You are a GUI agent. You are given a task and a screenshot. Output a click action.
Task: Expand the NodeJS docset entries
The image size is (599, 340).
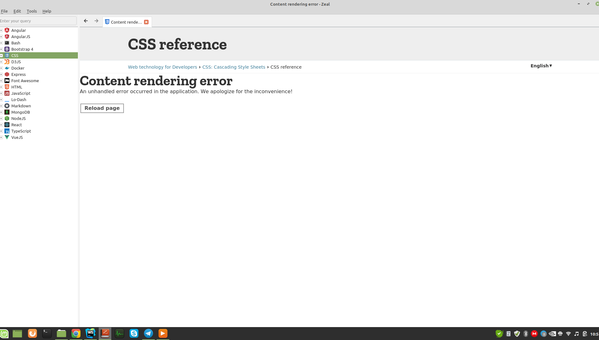coord(2,118)
